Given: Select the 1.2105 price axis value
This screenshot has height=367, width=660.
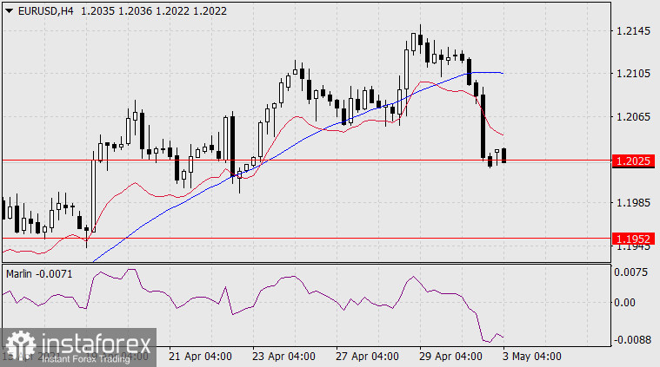Looking at the screenshot, I should tap(633, 74).
